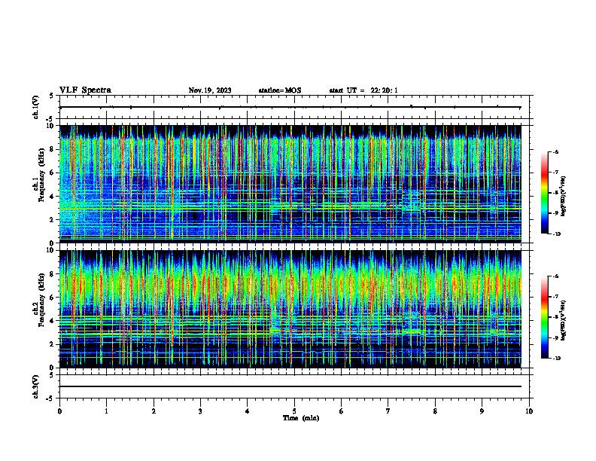Click the 'Time (min)' axis label
The width and height of the screenshot is (596, 461).
[301, 418]
